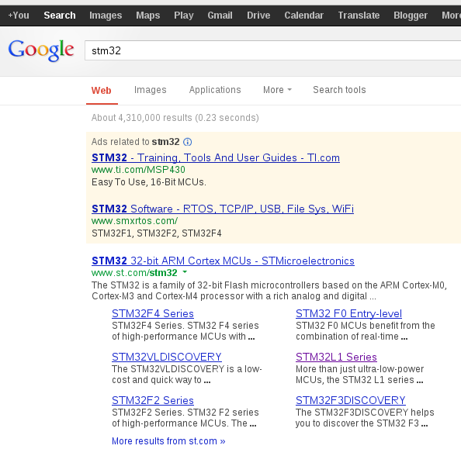Click 'Easy To Use, 16-Bit MCUs.' text
The image size is (461, 456).
[x=149, y=182]
